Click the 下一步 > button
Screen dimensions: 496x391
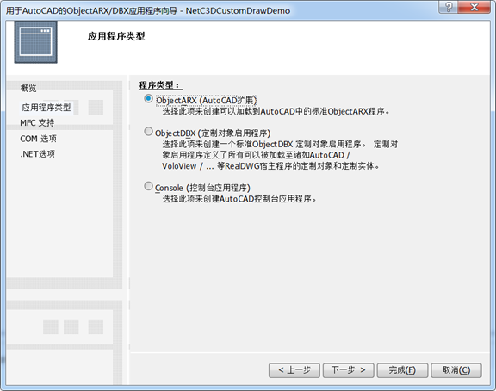(348, 370)
